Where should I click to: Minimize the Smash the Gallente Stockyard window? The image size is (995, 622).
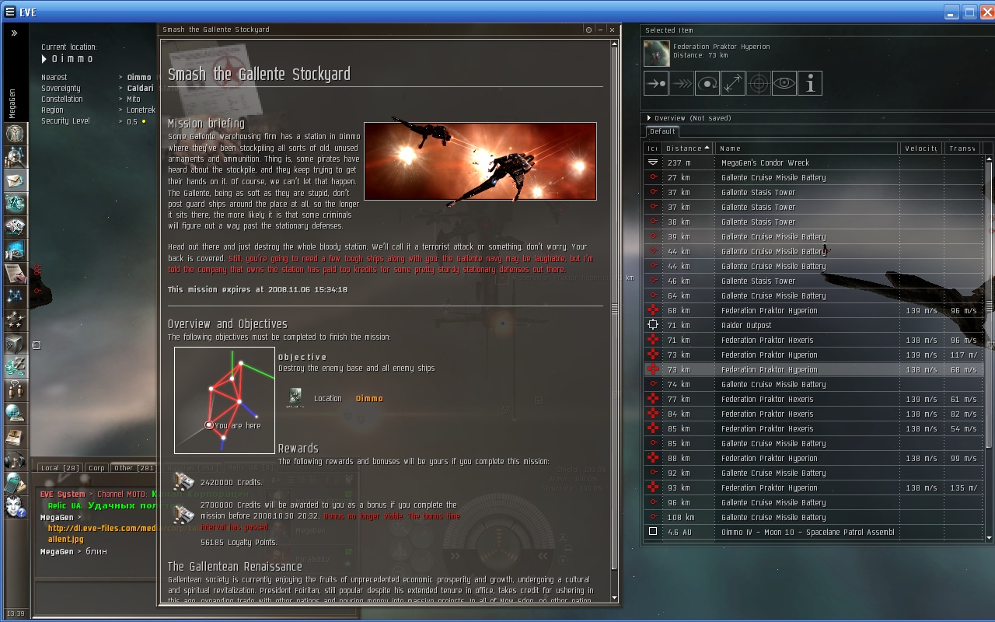click(600, 30)
